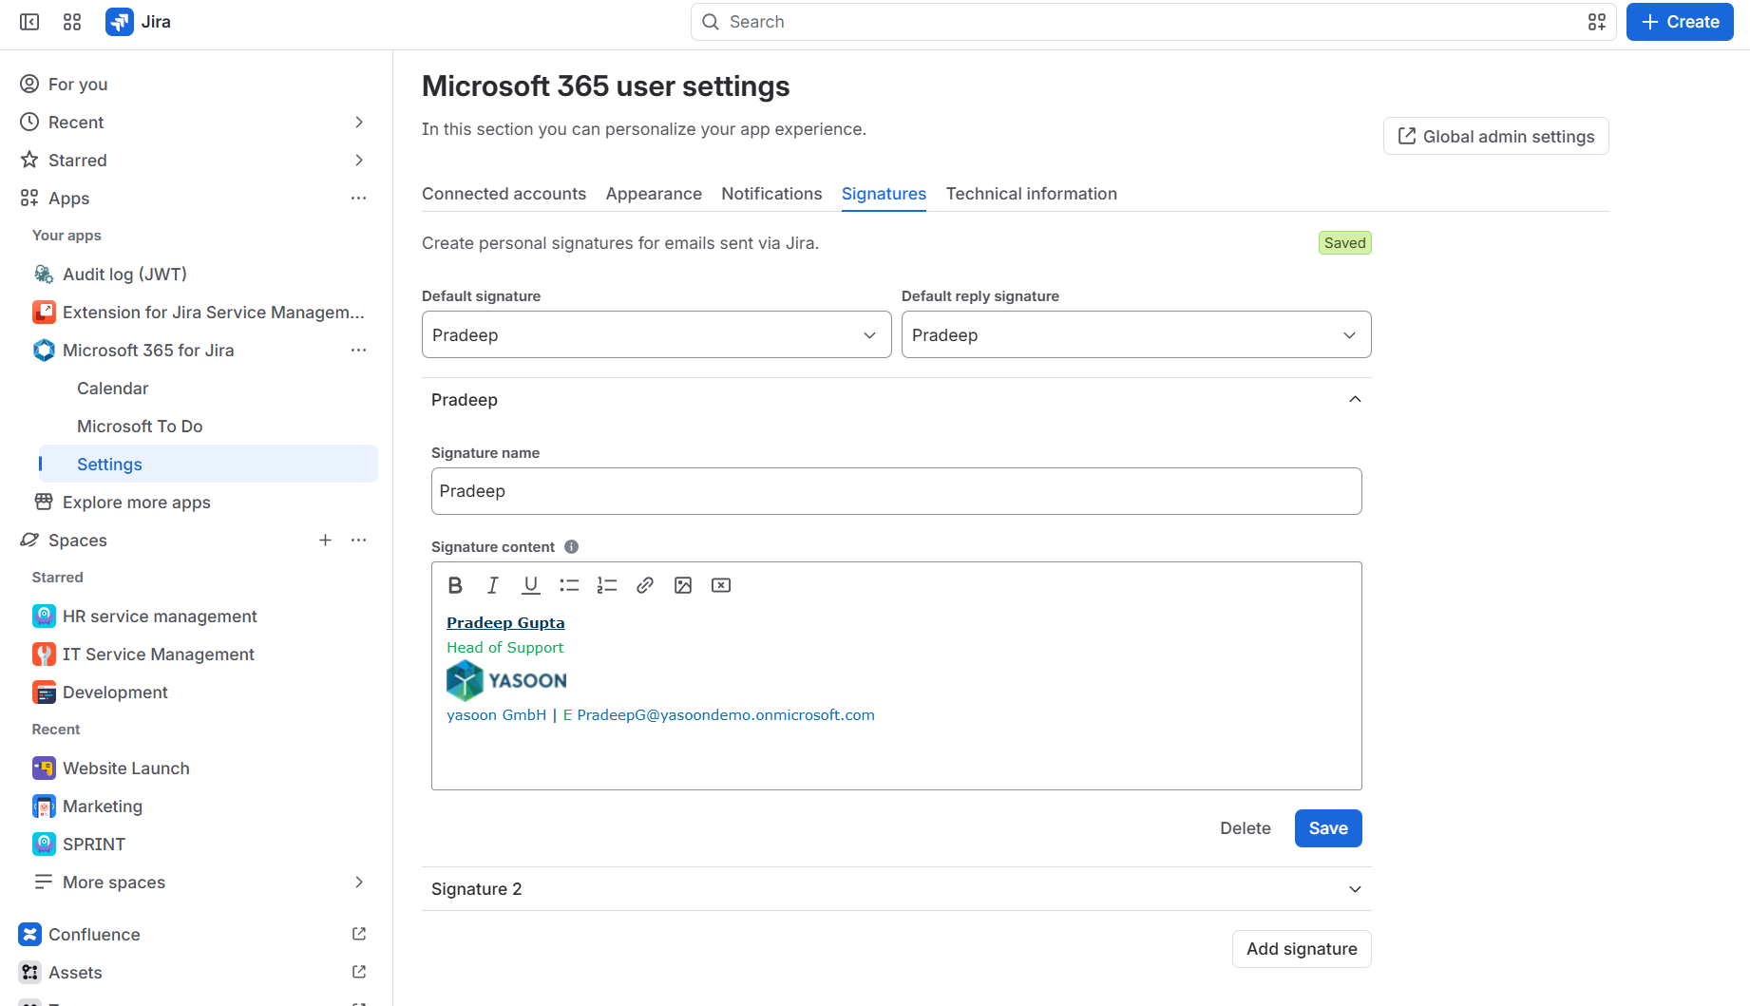Toggle bold formatting in signature editor

click(x=455, y=585)
